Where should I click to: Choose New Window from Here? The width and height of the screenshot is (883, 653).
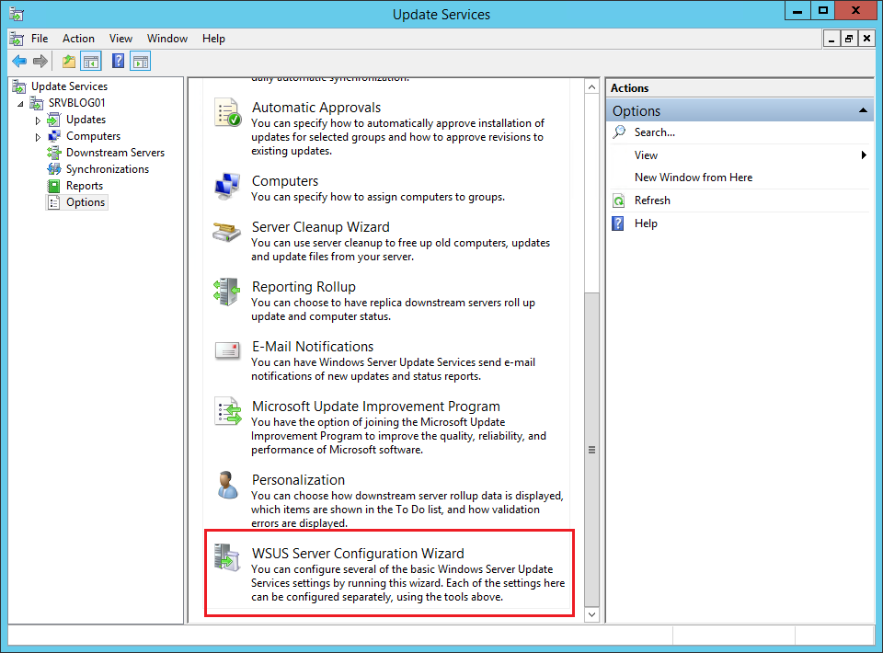click(x=694, y=178)
